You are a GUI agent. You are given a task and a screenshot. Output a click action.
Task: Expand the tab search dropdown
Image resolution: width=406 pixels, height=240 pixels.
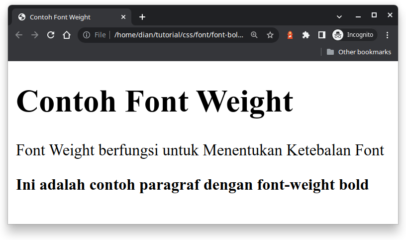339,17
